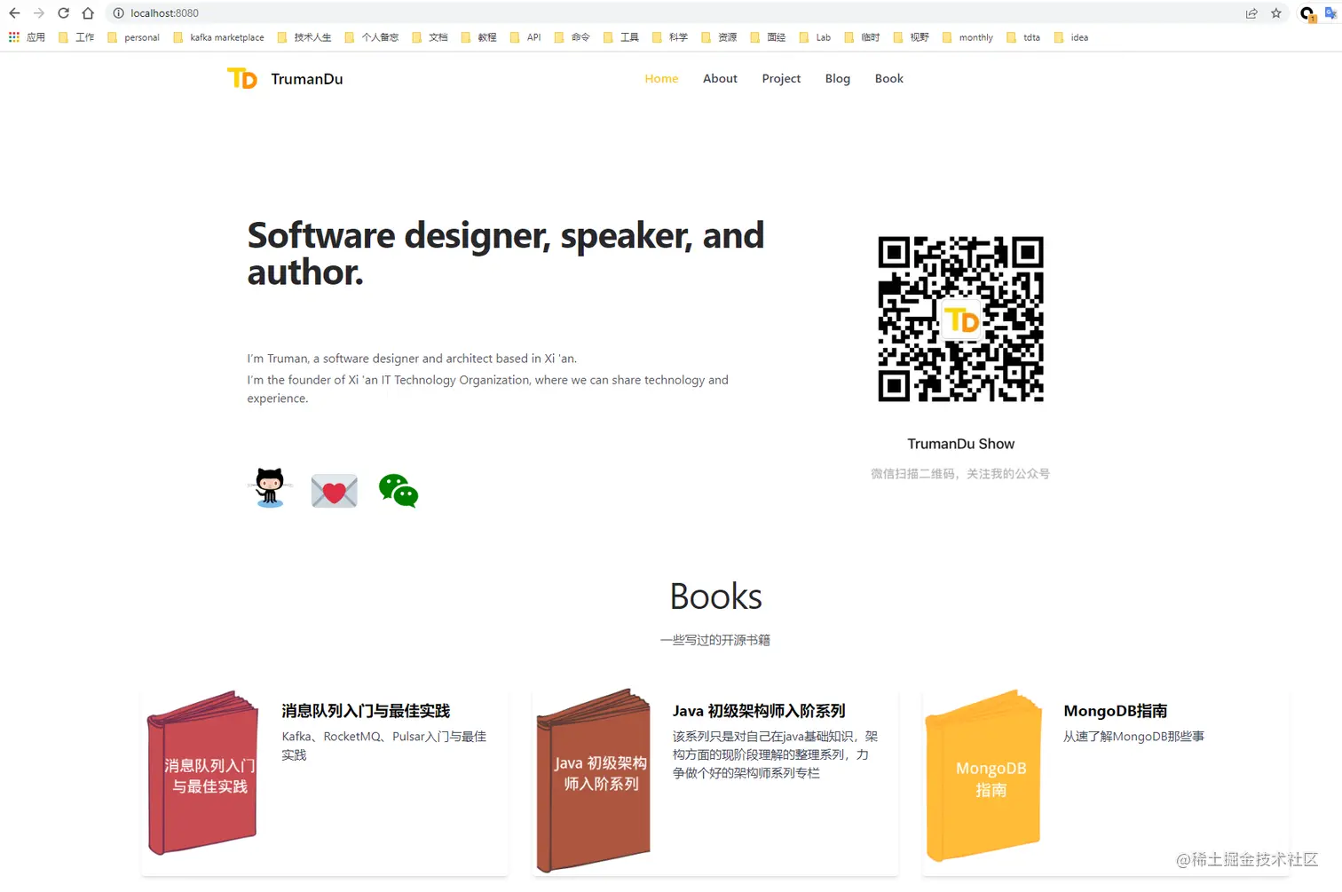The width and height of the screenshot is (1342, 892).
Task: Open the translate extension icon
Action: coord(1331,13)
